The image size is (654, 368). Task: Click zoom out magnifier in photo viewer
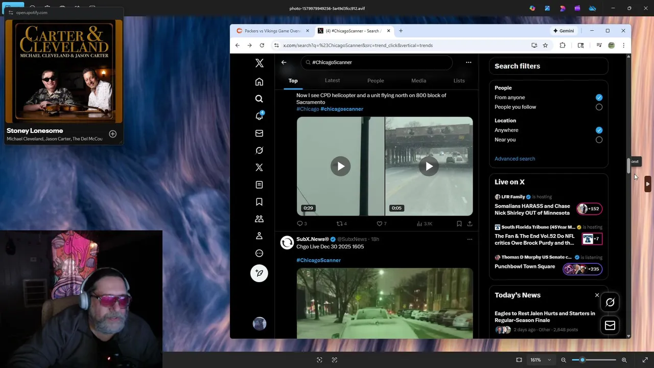(x=564, y=360)
